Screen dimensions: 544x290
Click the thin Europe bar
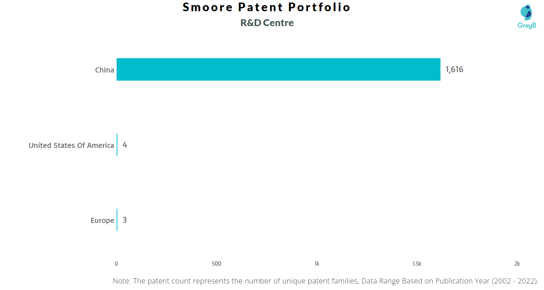117,220
